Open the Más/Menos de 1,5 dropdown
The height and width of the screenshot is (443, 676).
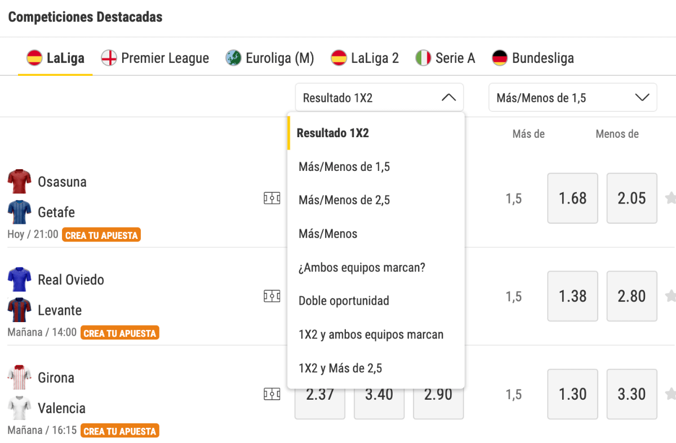572,97
